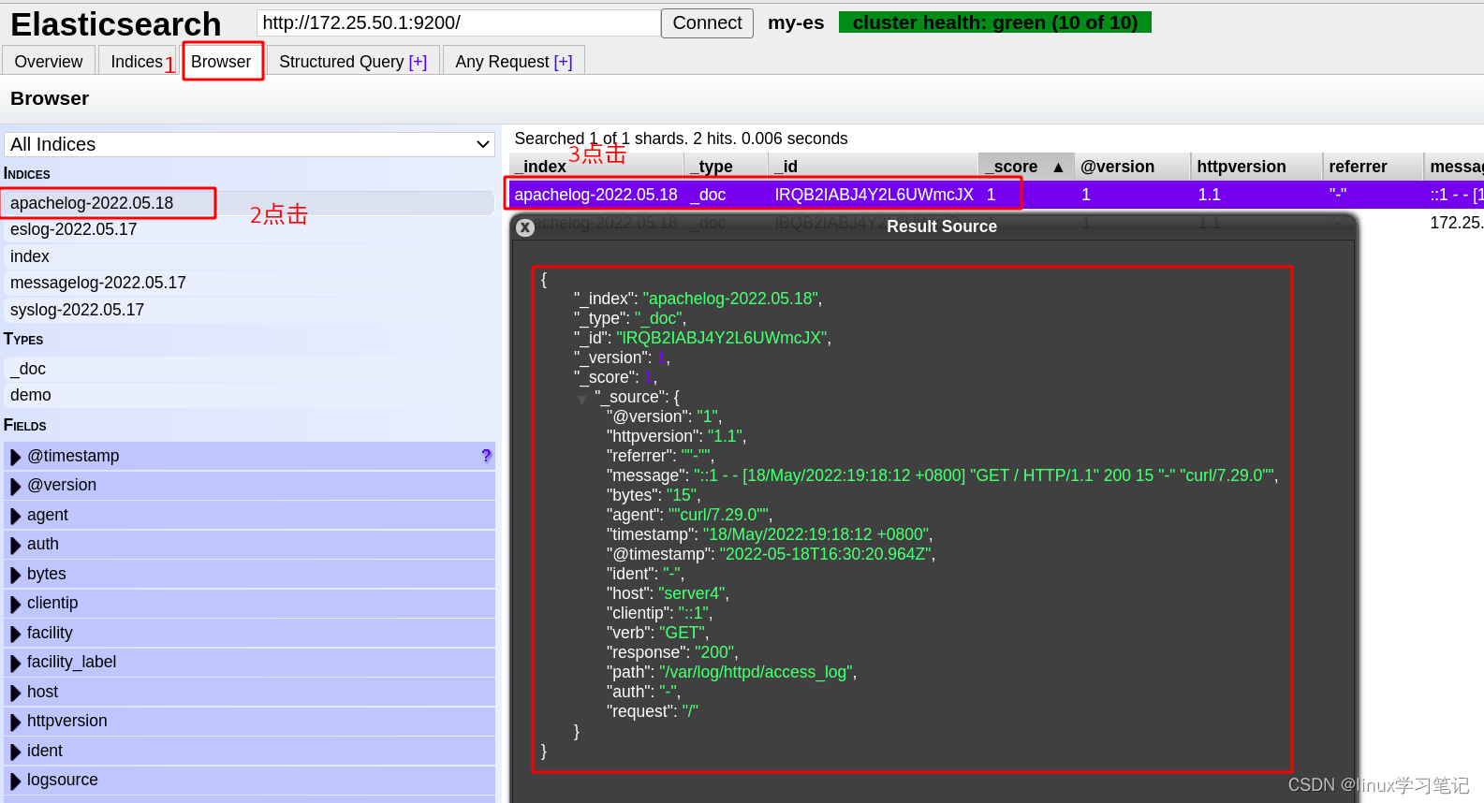Click the "message" value in the JSON

point(984,475)
